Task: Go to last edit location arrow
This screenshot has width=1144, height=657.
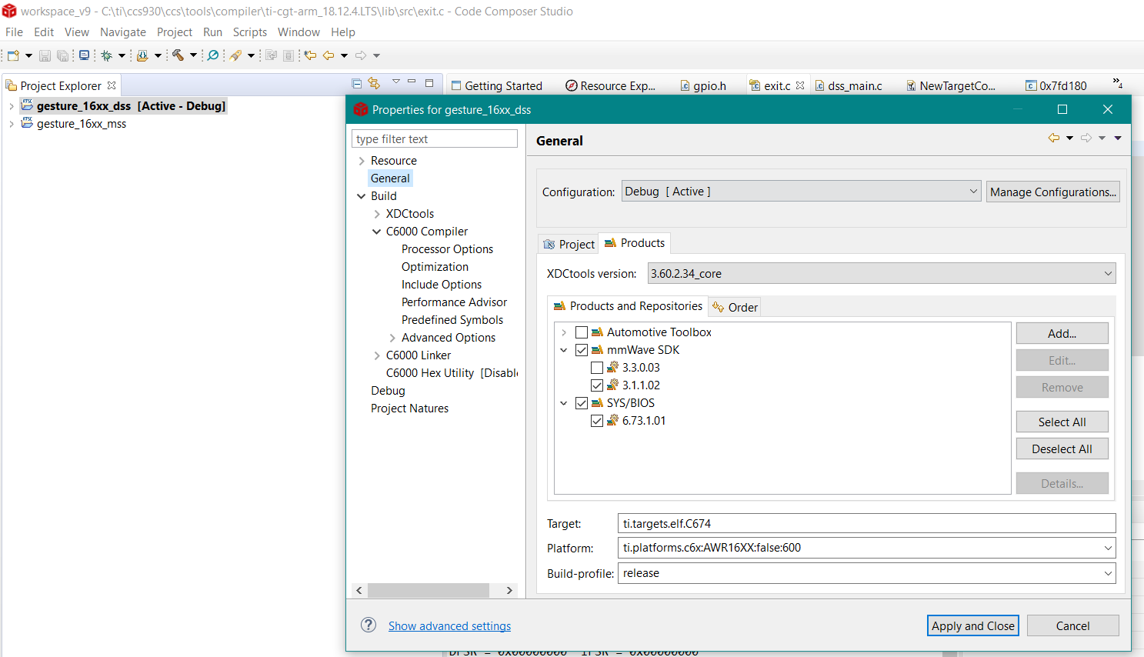Action: point(310,55)
